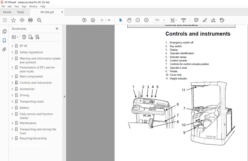Close the VR OM.pdf tab
The width and height of the screenshot is (248, 161).
(62, 12)
